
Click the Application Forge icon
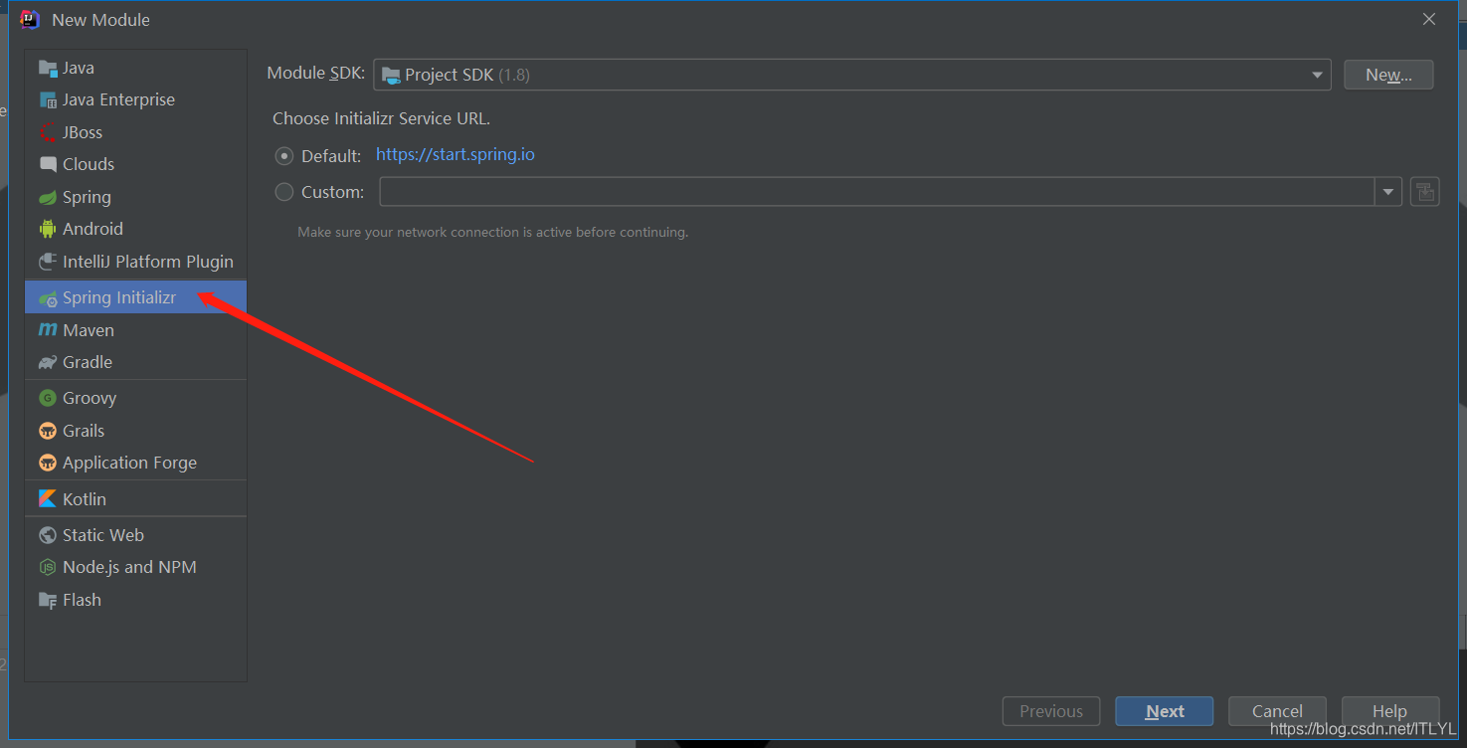[48, 463]
